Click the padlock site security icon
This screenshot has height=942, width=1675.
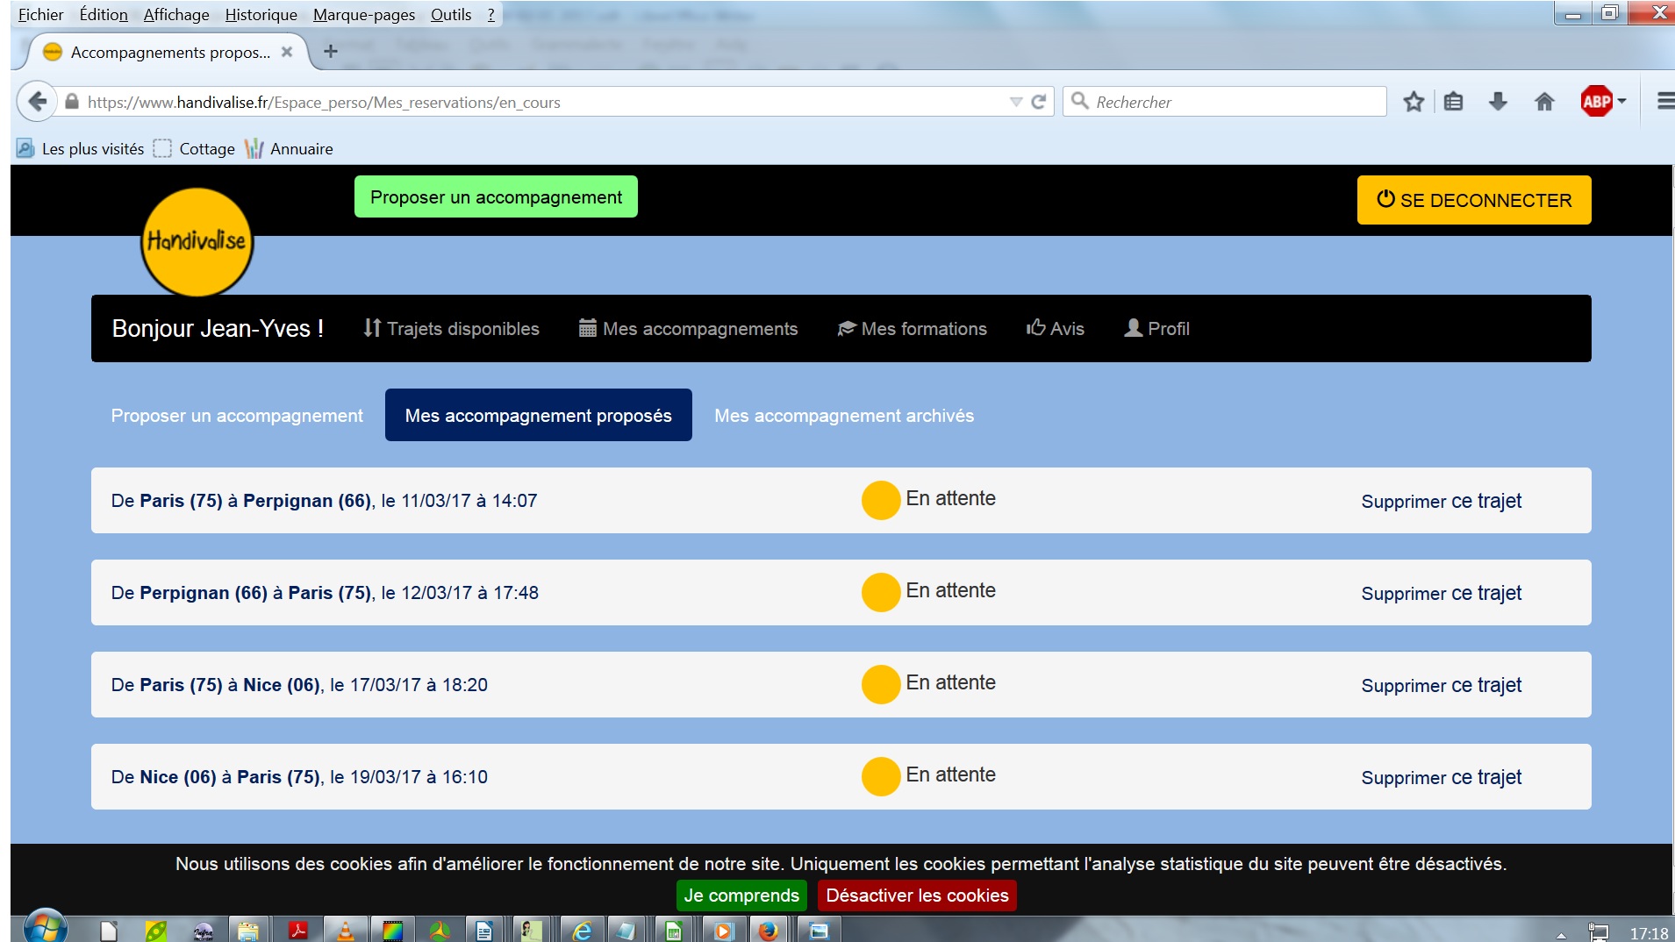72,102
